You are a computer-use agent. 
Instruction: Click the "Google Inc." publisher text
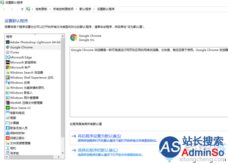click(87, 40)
